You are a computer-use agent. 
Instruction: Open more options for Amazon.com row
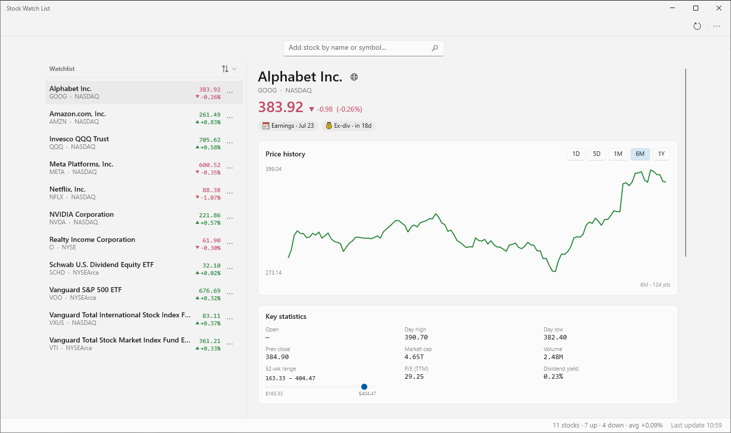(x=230, y=118)
